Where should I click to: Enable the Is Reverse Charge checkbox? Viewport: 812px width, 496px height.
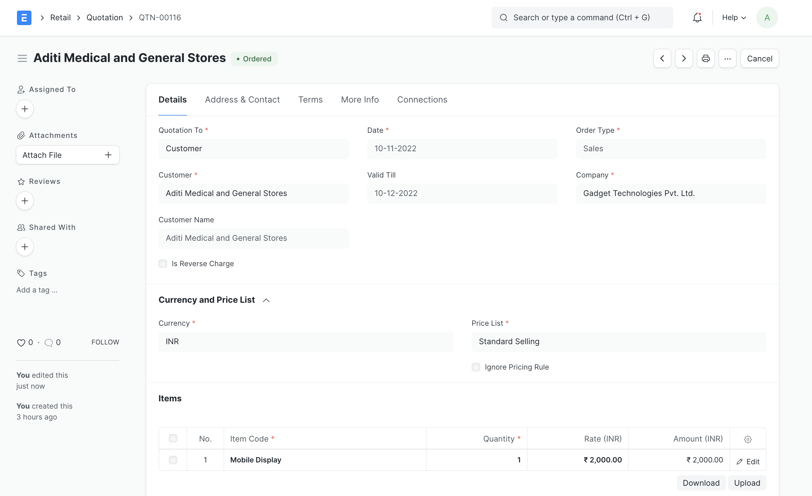[x=163, y=263]
